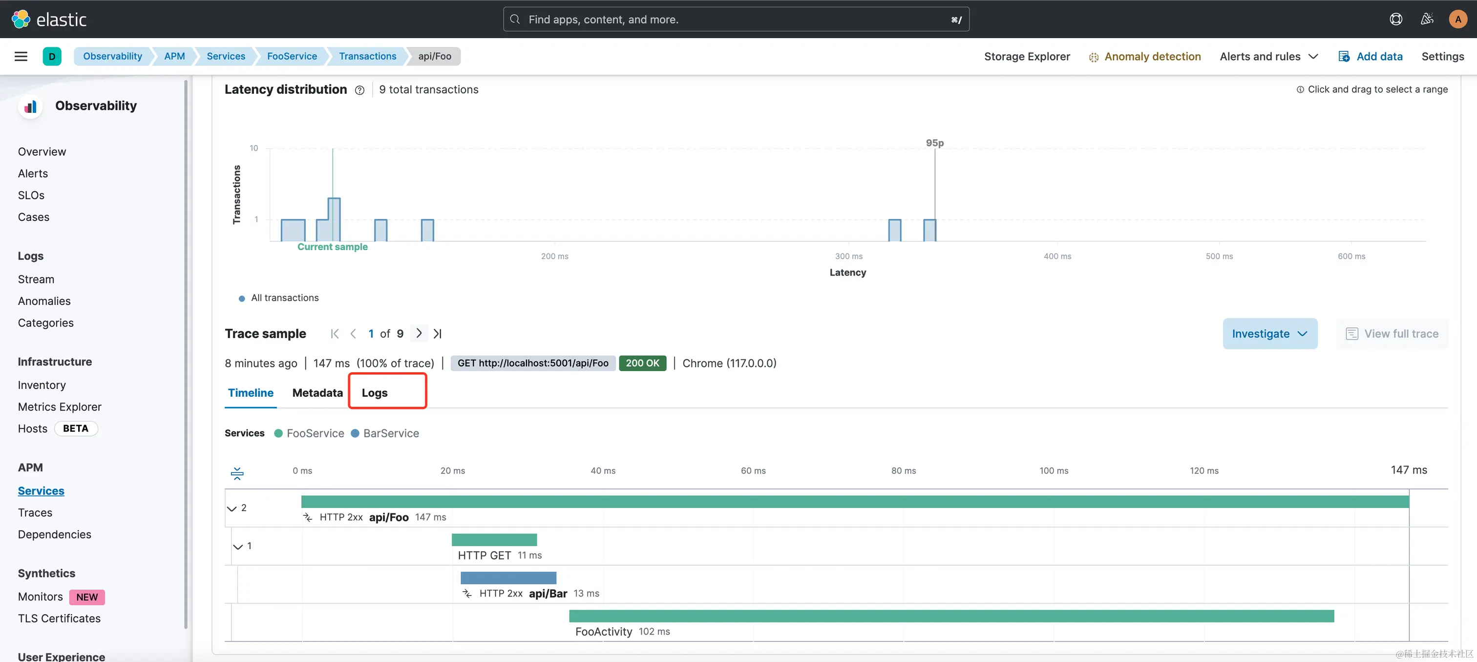Viewport: 1477px width, 662px height.
Task: Open the newsfeed celebration icon
Action: tap(1427, 19)
